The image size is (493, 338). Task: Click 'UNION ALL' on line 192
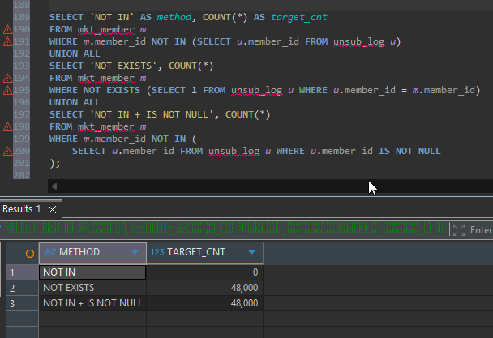(75, 53)
